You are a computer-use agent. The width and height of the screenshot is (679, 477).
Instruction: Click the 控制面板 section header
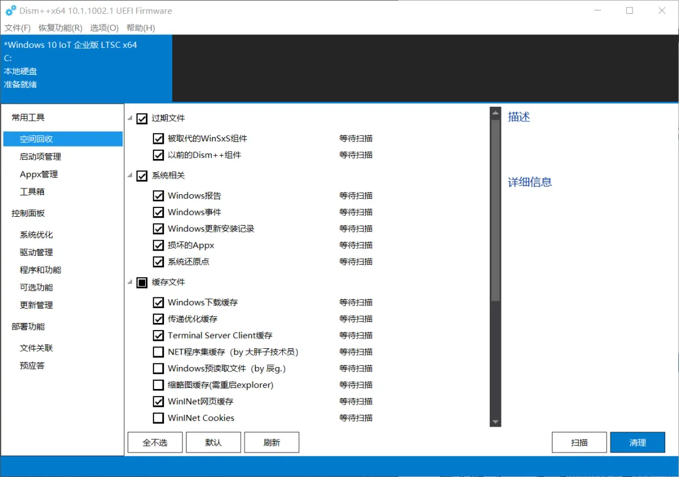coord(28,214)
